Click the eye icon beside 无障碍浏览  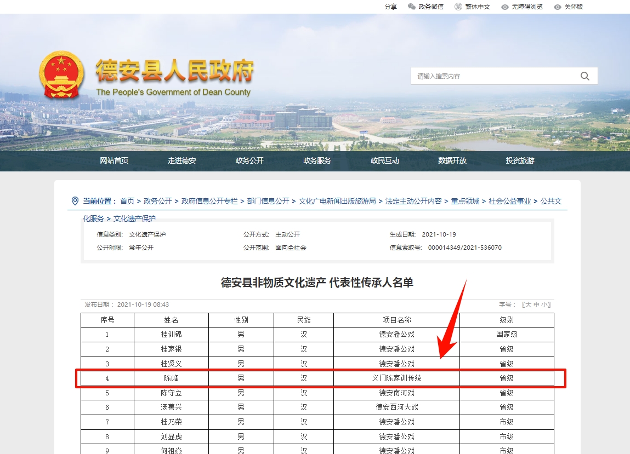(504, 7)
